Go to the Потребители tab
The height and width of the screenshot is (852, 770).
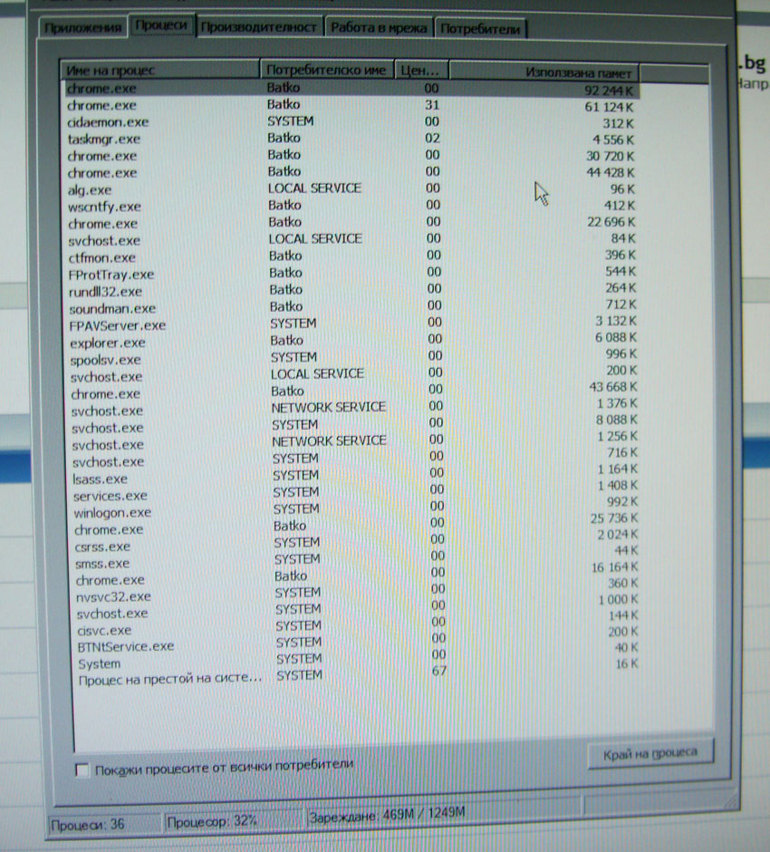coord(480,29)
